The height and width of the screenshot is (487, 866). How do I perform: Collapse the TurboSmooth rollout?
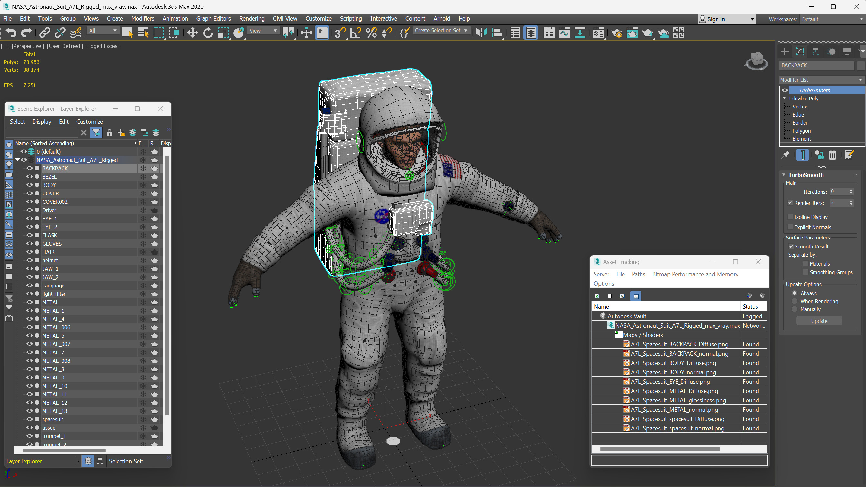tap(784, 175)
